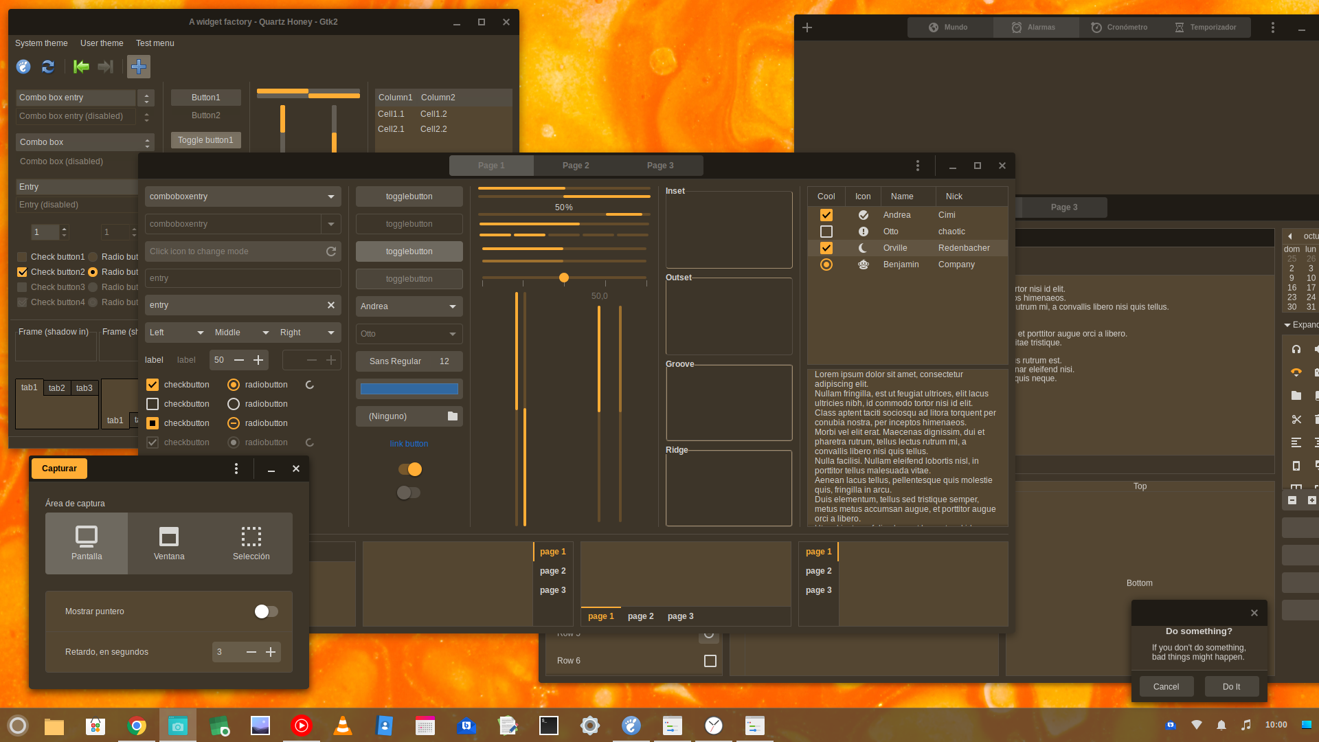Screen dimensions: 1319x742
Task: Switch to the Page 2 tab
Action: pos(575,165)
